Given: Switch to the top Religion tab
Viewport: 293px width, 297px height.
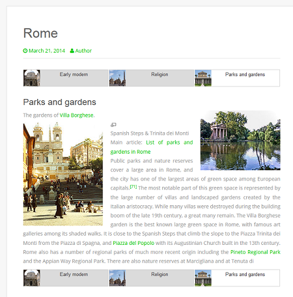Looking at the screenshot, I should 151,78.
